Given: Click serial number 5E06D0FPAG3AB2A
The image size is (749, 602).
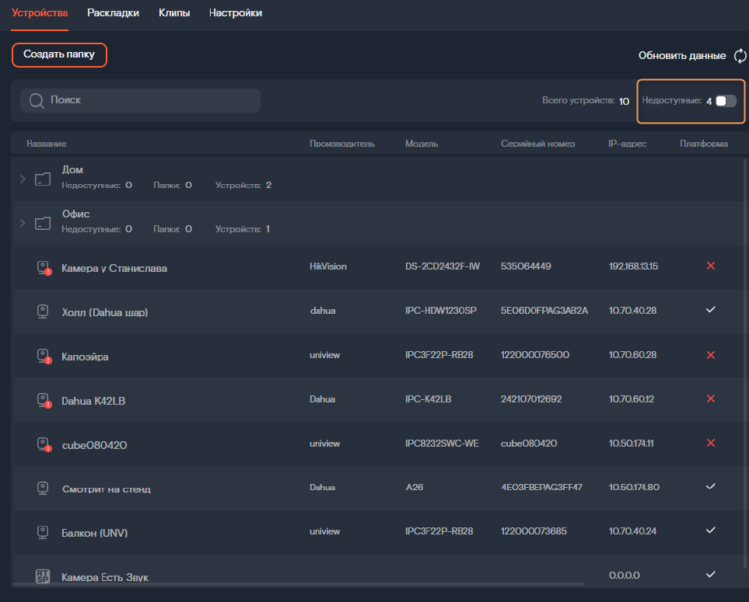Looking at the screenshot, I should [544, 311].
